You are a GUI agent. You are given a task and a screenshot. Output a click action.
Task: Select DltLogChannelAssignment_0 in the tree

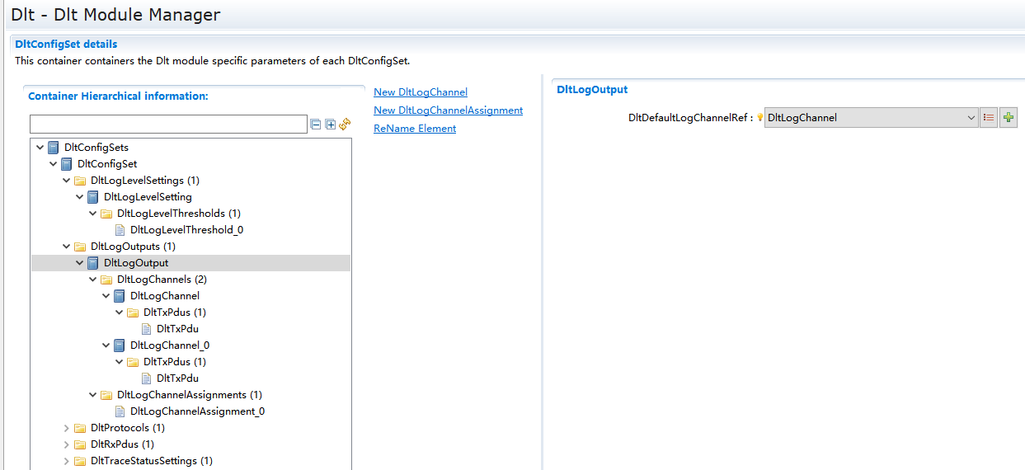point(197,411)
